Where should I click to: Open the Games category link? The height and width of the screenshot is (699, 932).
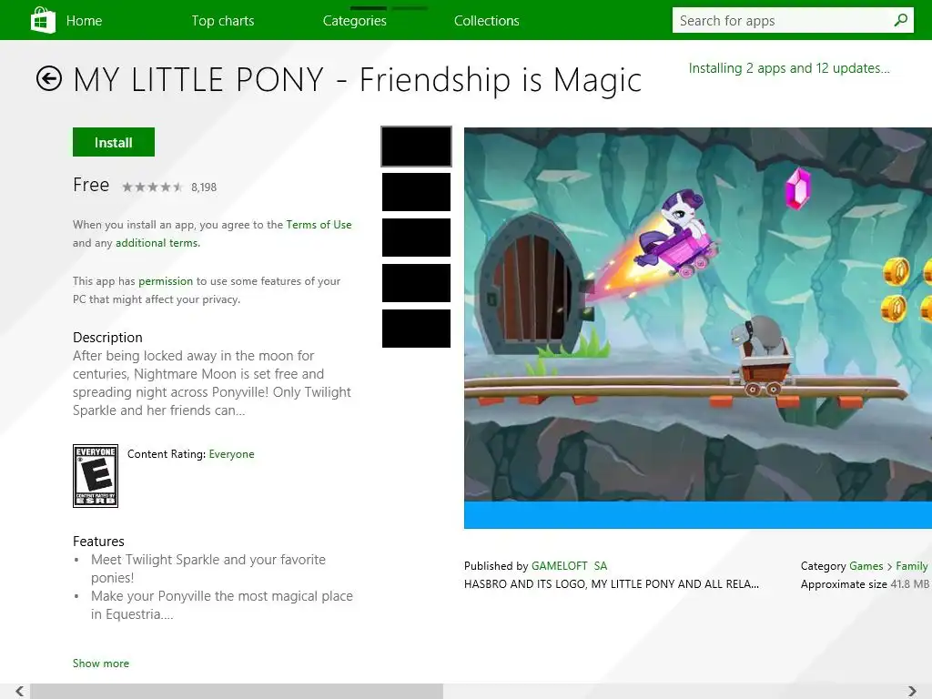[x=866, y=566]
